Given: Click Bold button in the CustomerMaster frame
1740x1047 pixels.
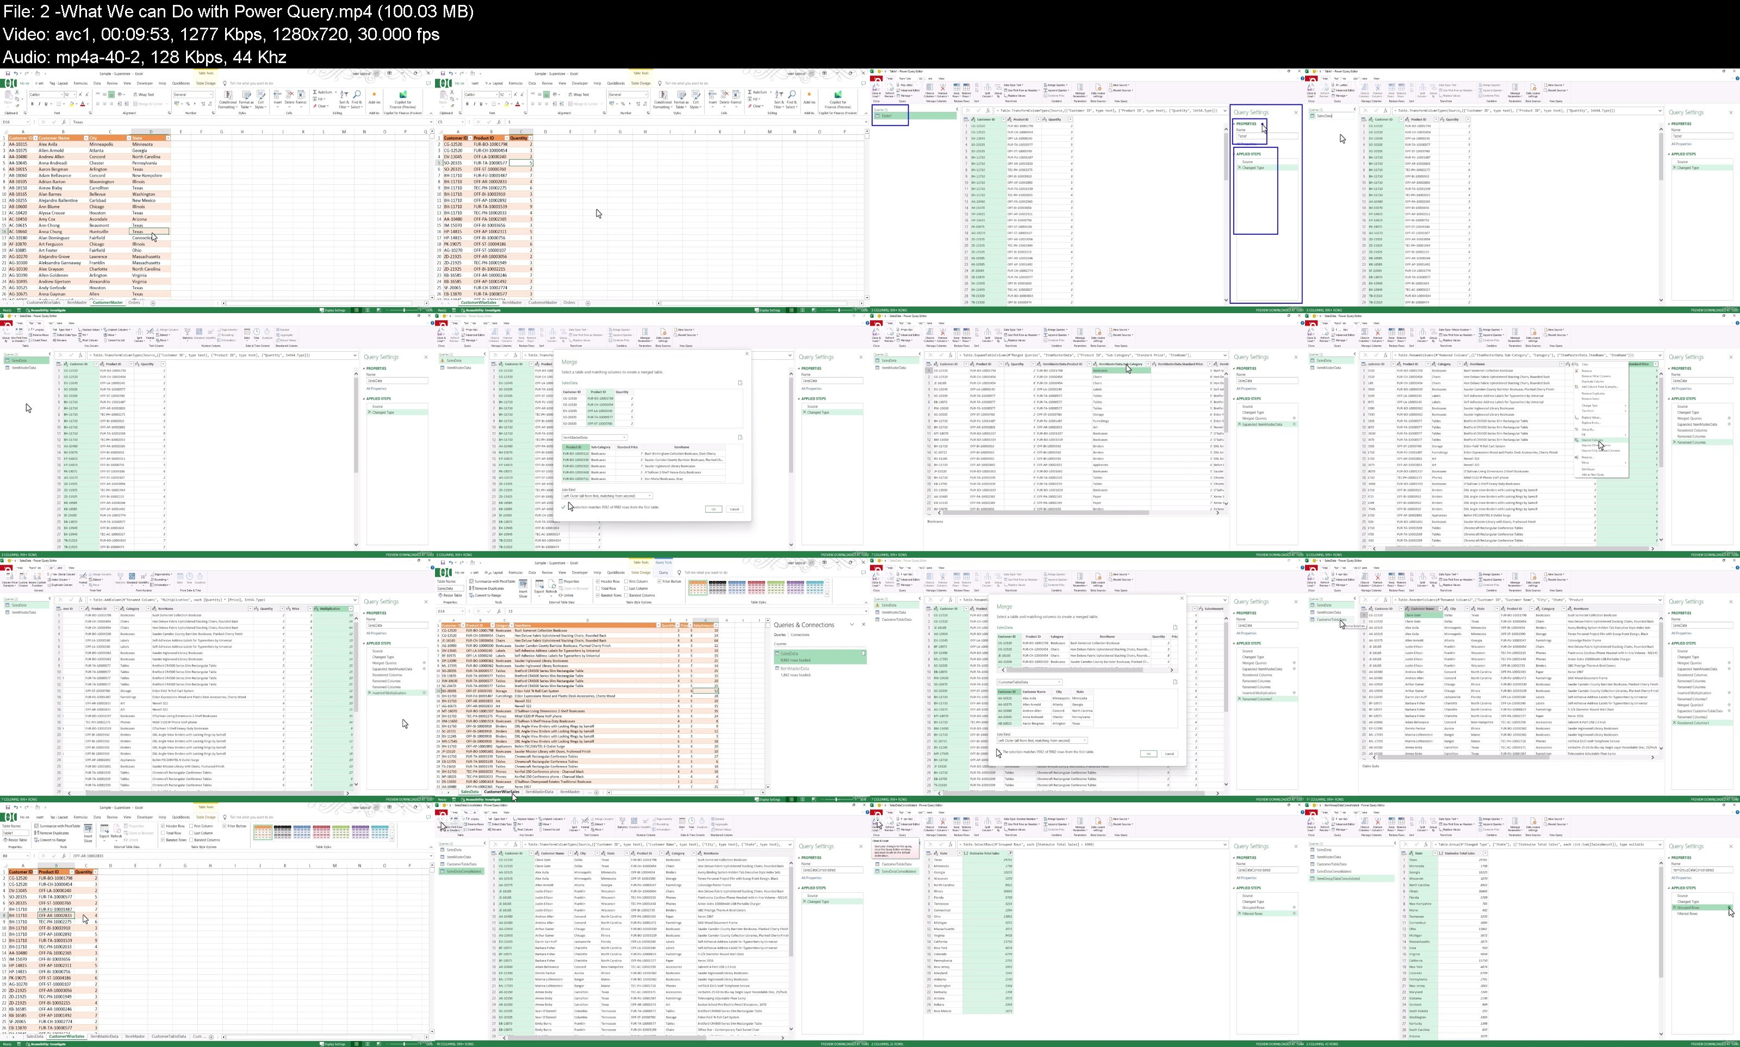Looking at the screenshot, I should pos(33,104).
